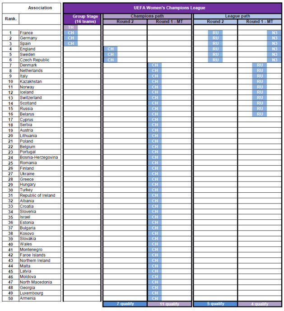Click the "Germany" association name
Image resolution: width=284 pixels, height=311 pixels.
[28, 38]
